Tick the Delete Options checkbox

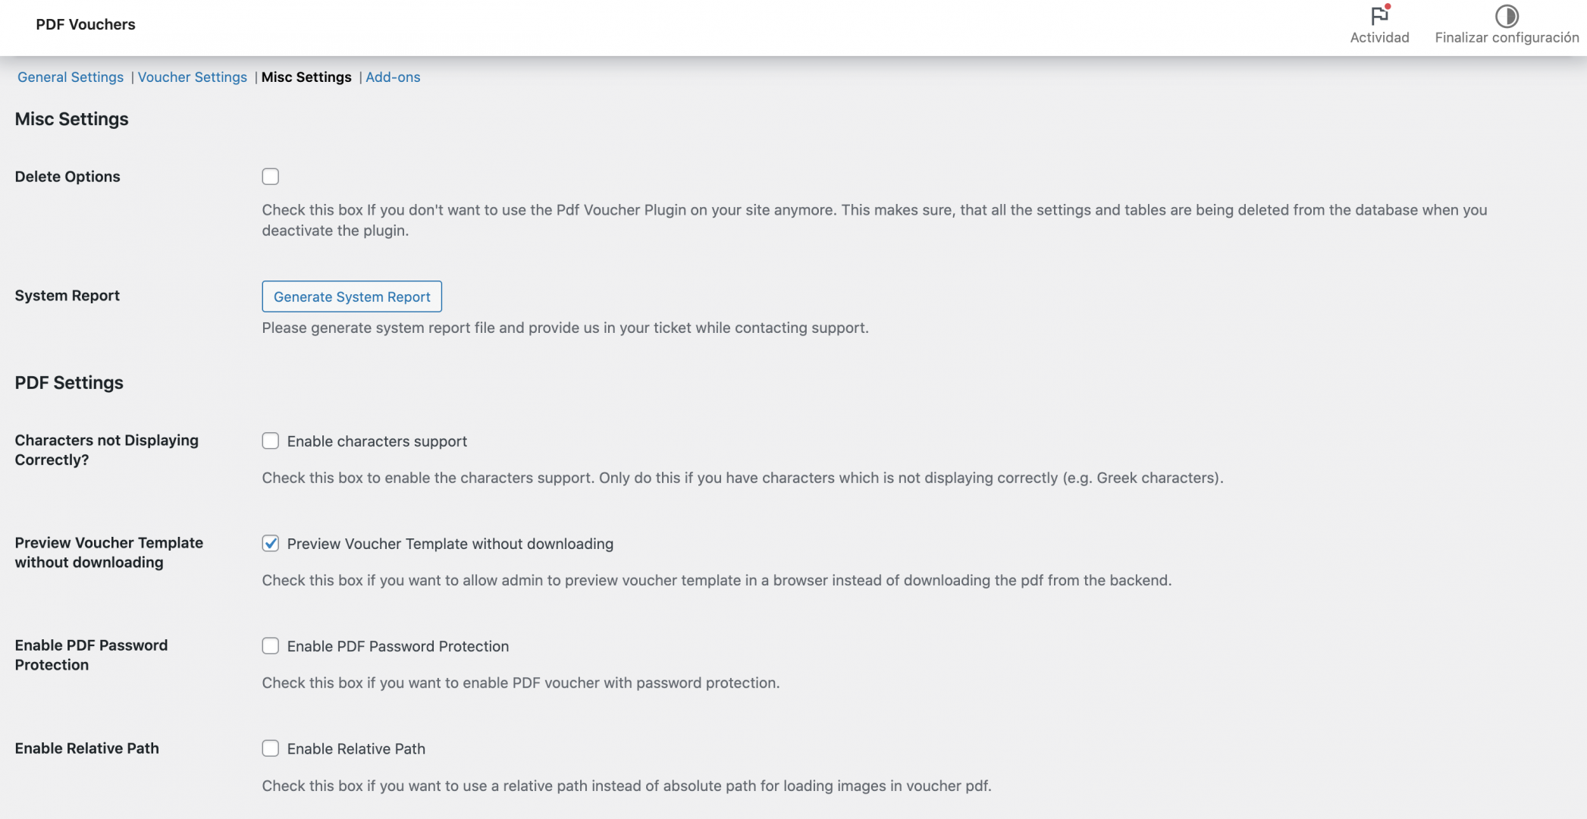[271, 177]
